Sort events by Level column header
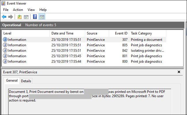 coord(26,33)
